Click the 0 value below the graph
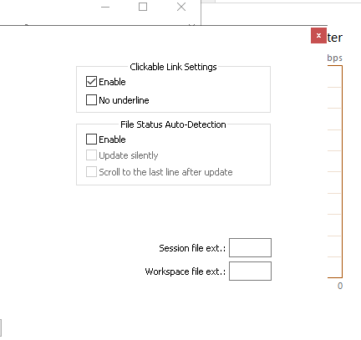The width and height of the screenshot is (361, 340). click(x=340, y=286)
